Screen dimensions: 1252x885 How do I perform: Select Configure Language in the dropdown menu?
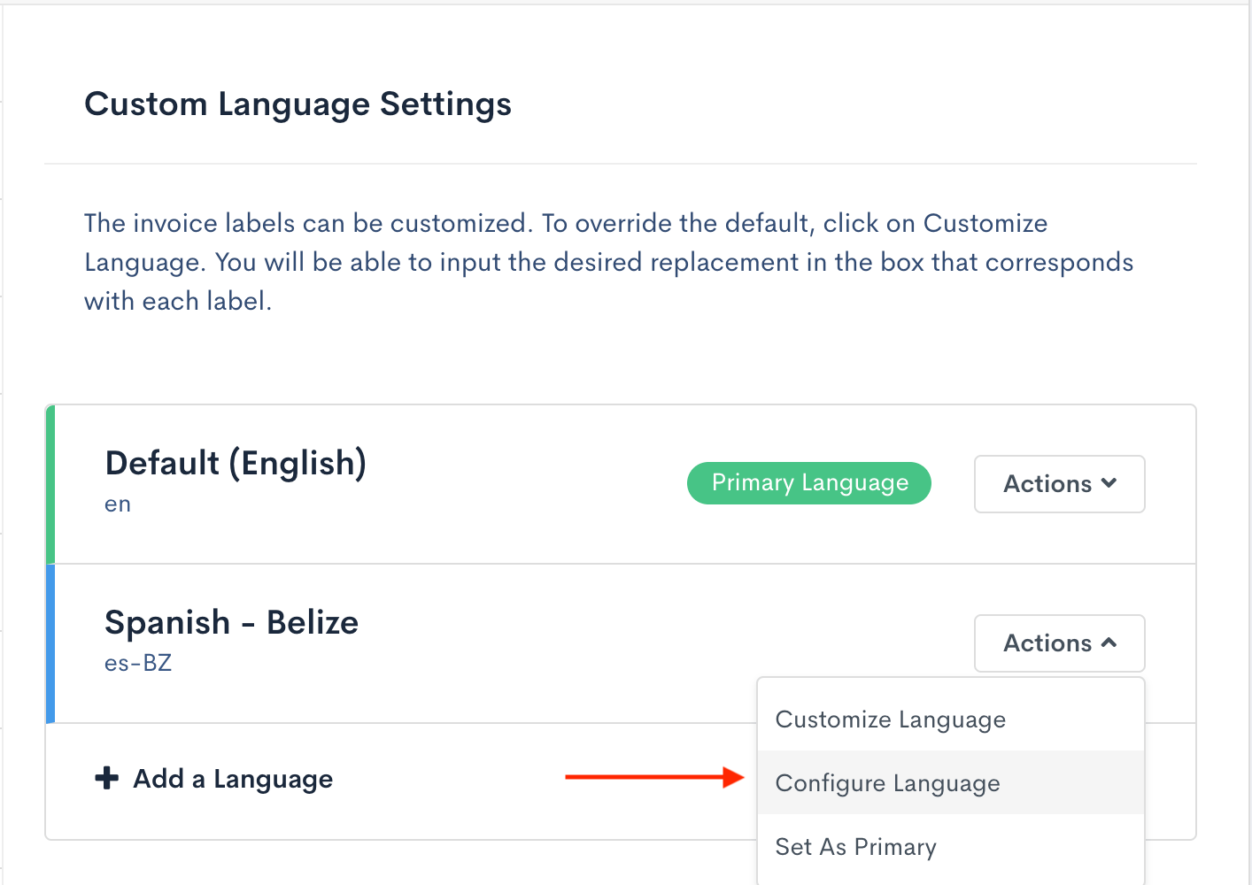[887, 783]
